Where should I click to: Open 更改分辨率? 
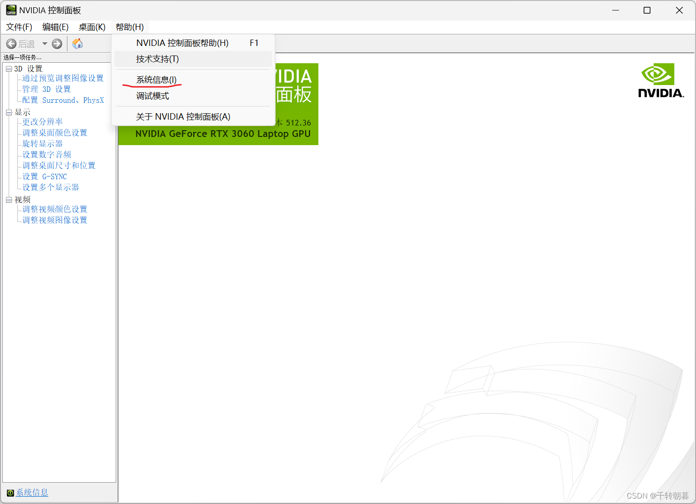pos(42,122)
